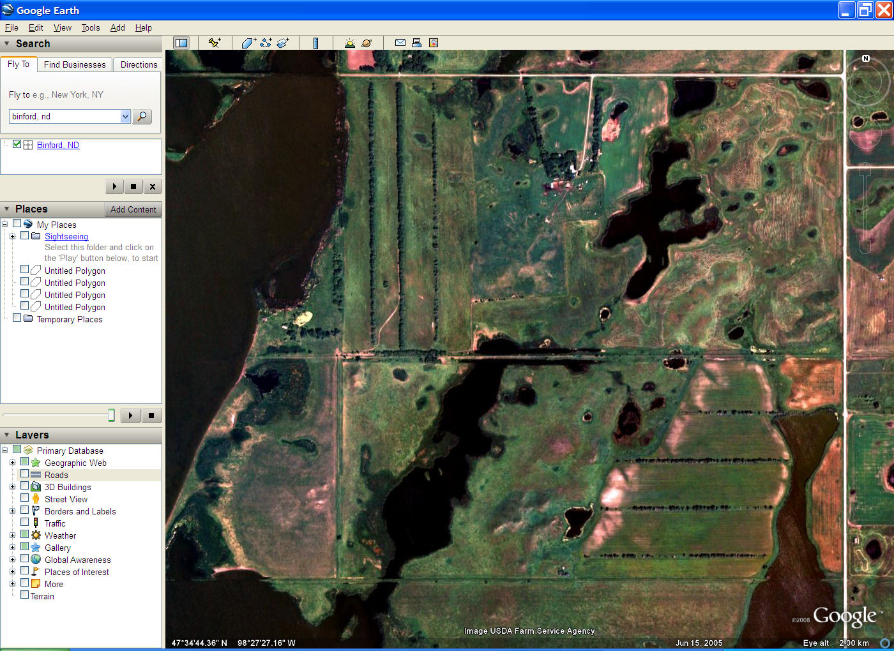The height and width of the screenshot is (651, 894).
Task: Click the 3D Buildings layer icon
Action: coord(36,487)
